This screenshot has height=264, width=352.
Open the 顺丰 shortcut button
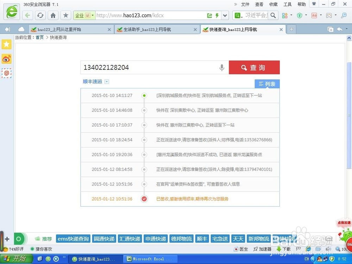202,239
